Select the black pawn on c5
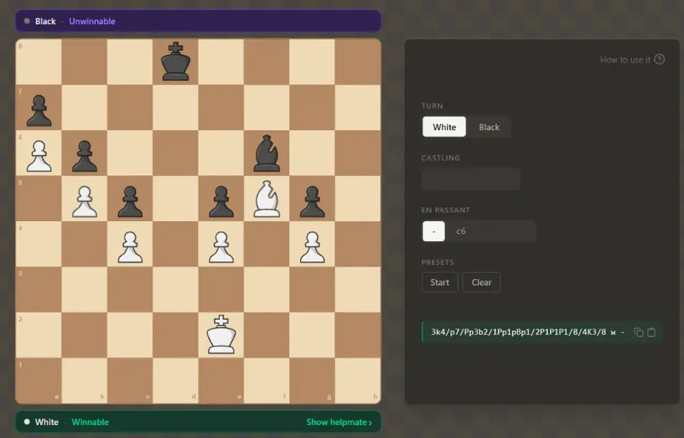This screenshot has width=684, height=438. [130, 201]
